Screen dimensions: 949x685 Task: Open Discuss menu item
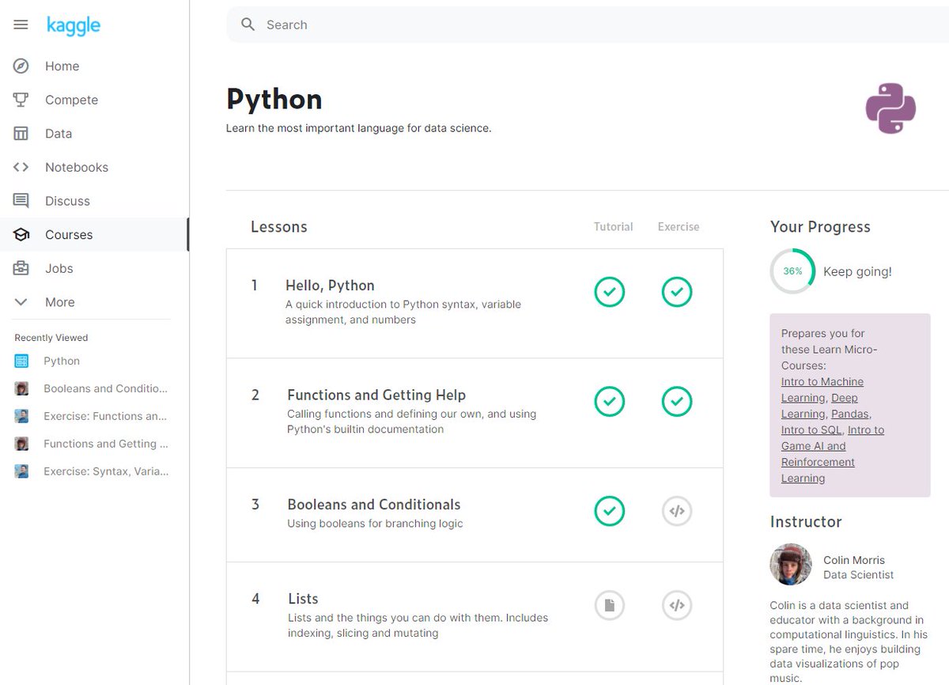click(x=67, y=201)
